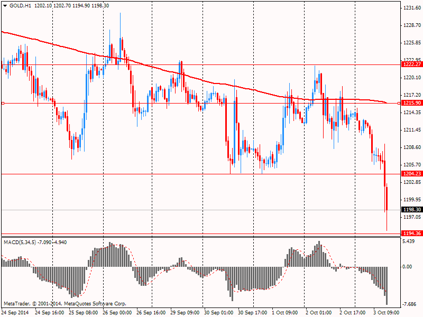Image resolution: width=423 pixels, height=317 pixels.
Task: Click the 30 Sep 01:00 time label
Action: (x=218, y=313)
